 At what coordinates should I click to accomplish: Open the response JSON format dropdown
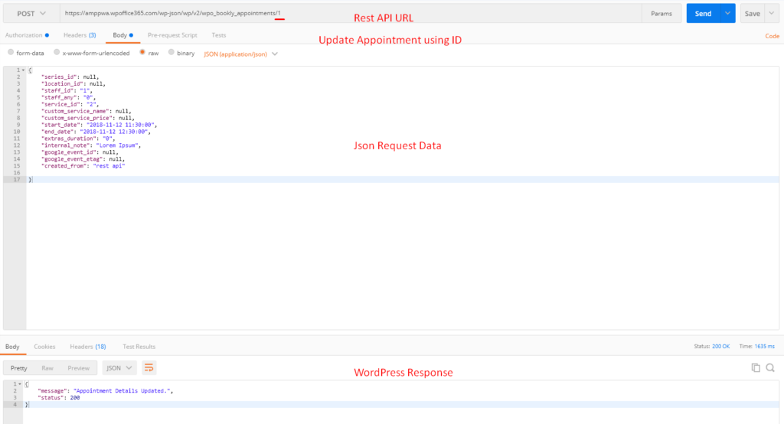pos(119,368)
